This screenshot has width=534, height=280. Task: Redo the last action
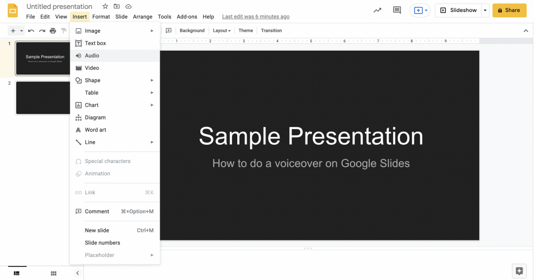coord(42,31)
